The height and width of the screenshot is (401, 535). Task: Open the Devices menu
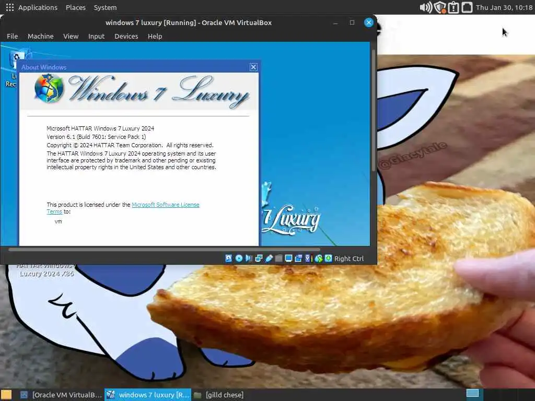(126, 36)
